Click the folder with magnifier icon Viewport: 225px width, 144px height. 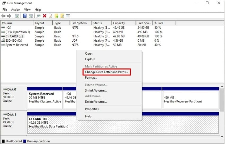62,16
